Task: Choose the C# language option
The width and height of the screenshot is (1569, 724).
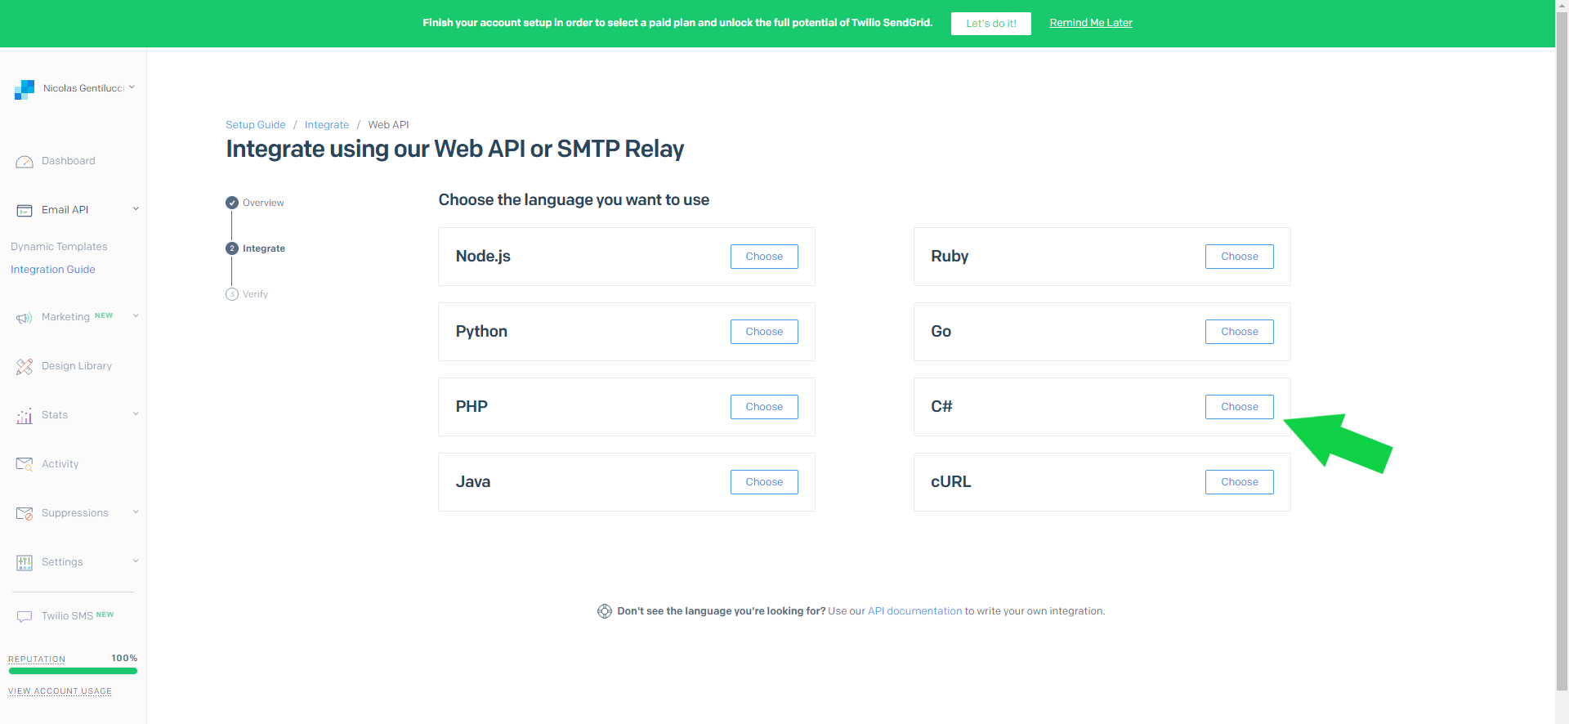Action: coord(1239,407)
